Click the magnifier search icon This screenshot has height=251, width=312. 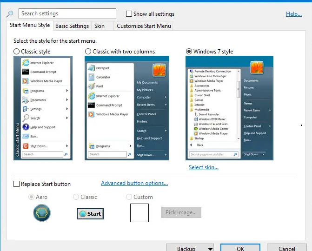pyautogui.click(x=10, y=14)
